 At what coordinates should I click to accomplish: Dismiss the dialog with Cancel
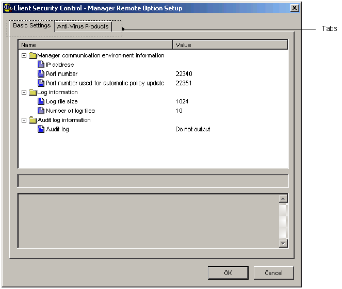tap(273, 273)
